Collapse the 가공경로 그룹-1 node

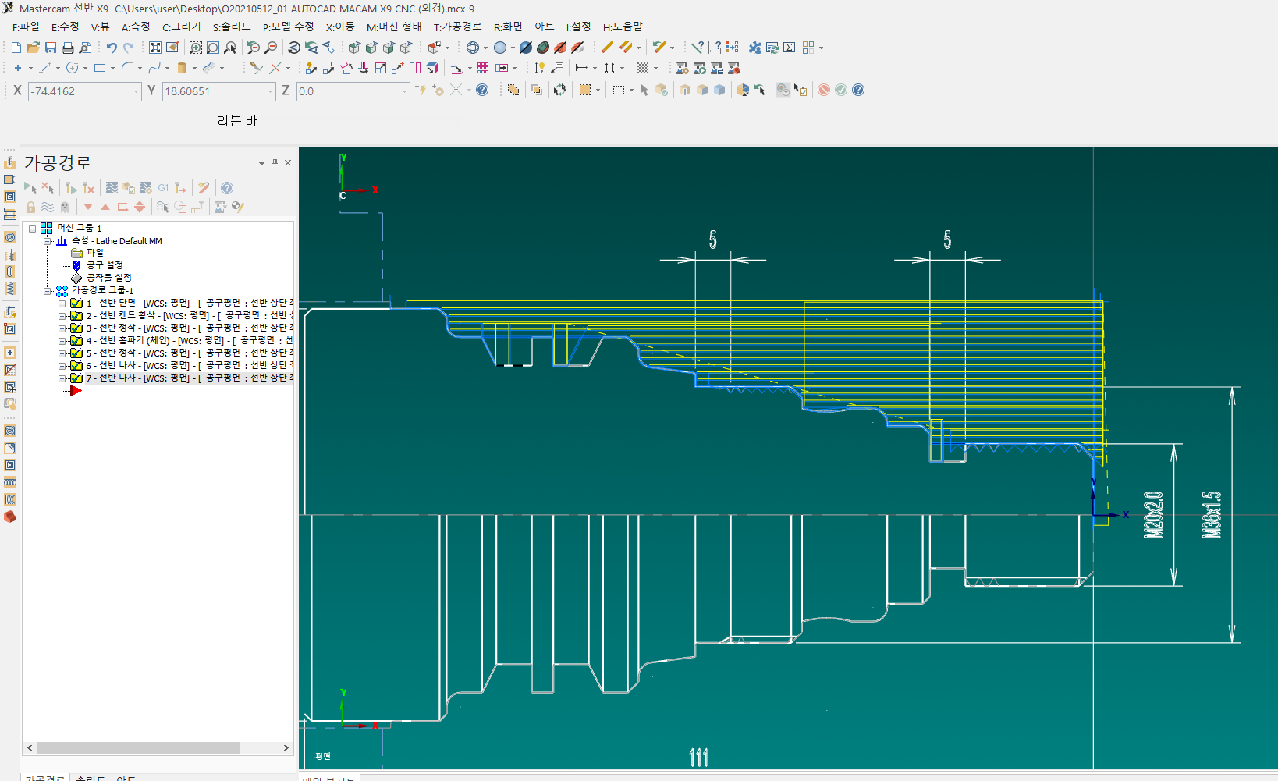point(48,291)
